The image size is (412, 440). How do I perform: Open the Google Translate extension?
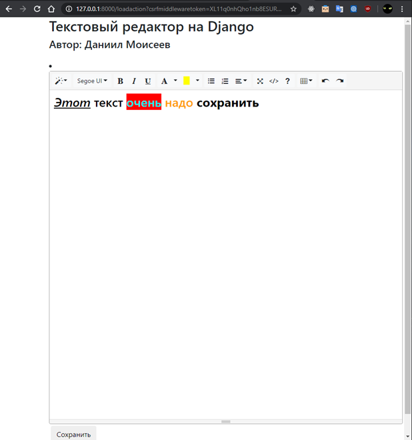[x=339, y=9]
